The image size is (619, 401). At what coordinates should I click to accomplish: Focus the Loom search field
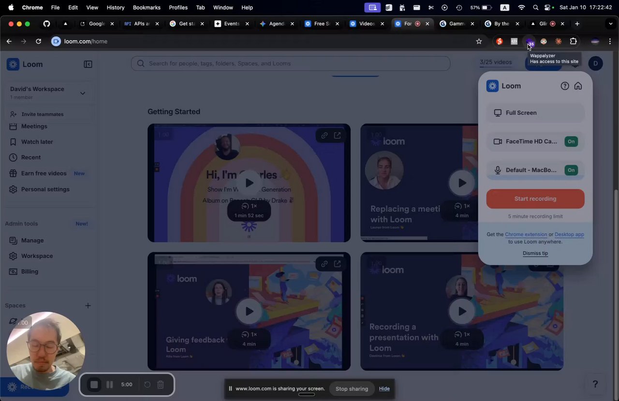291,63
